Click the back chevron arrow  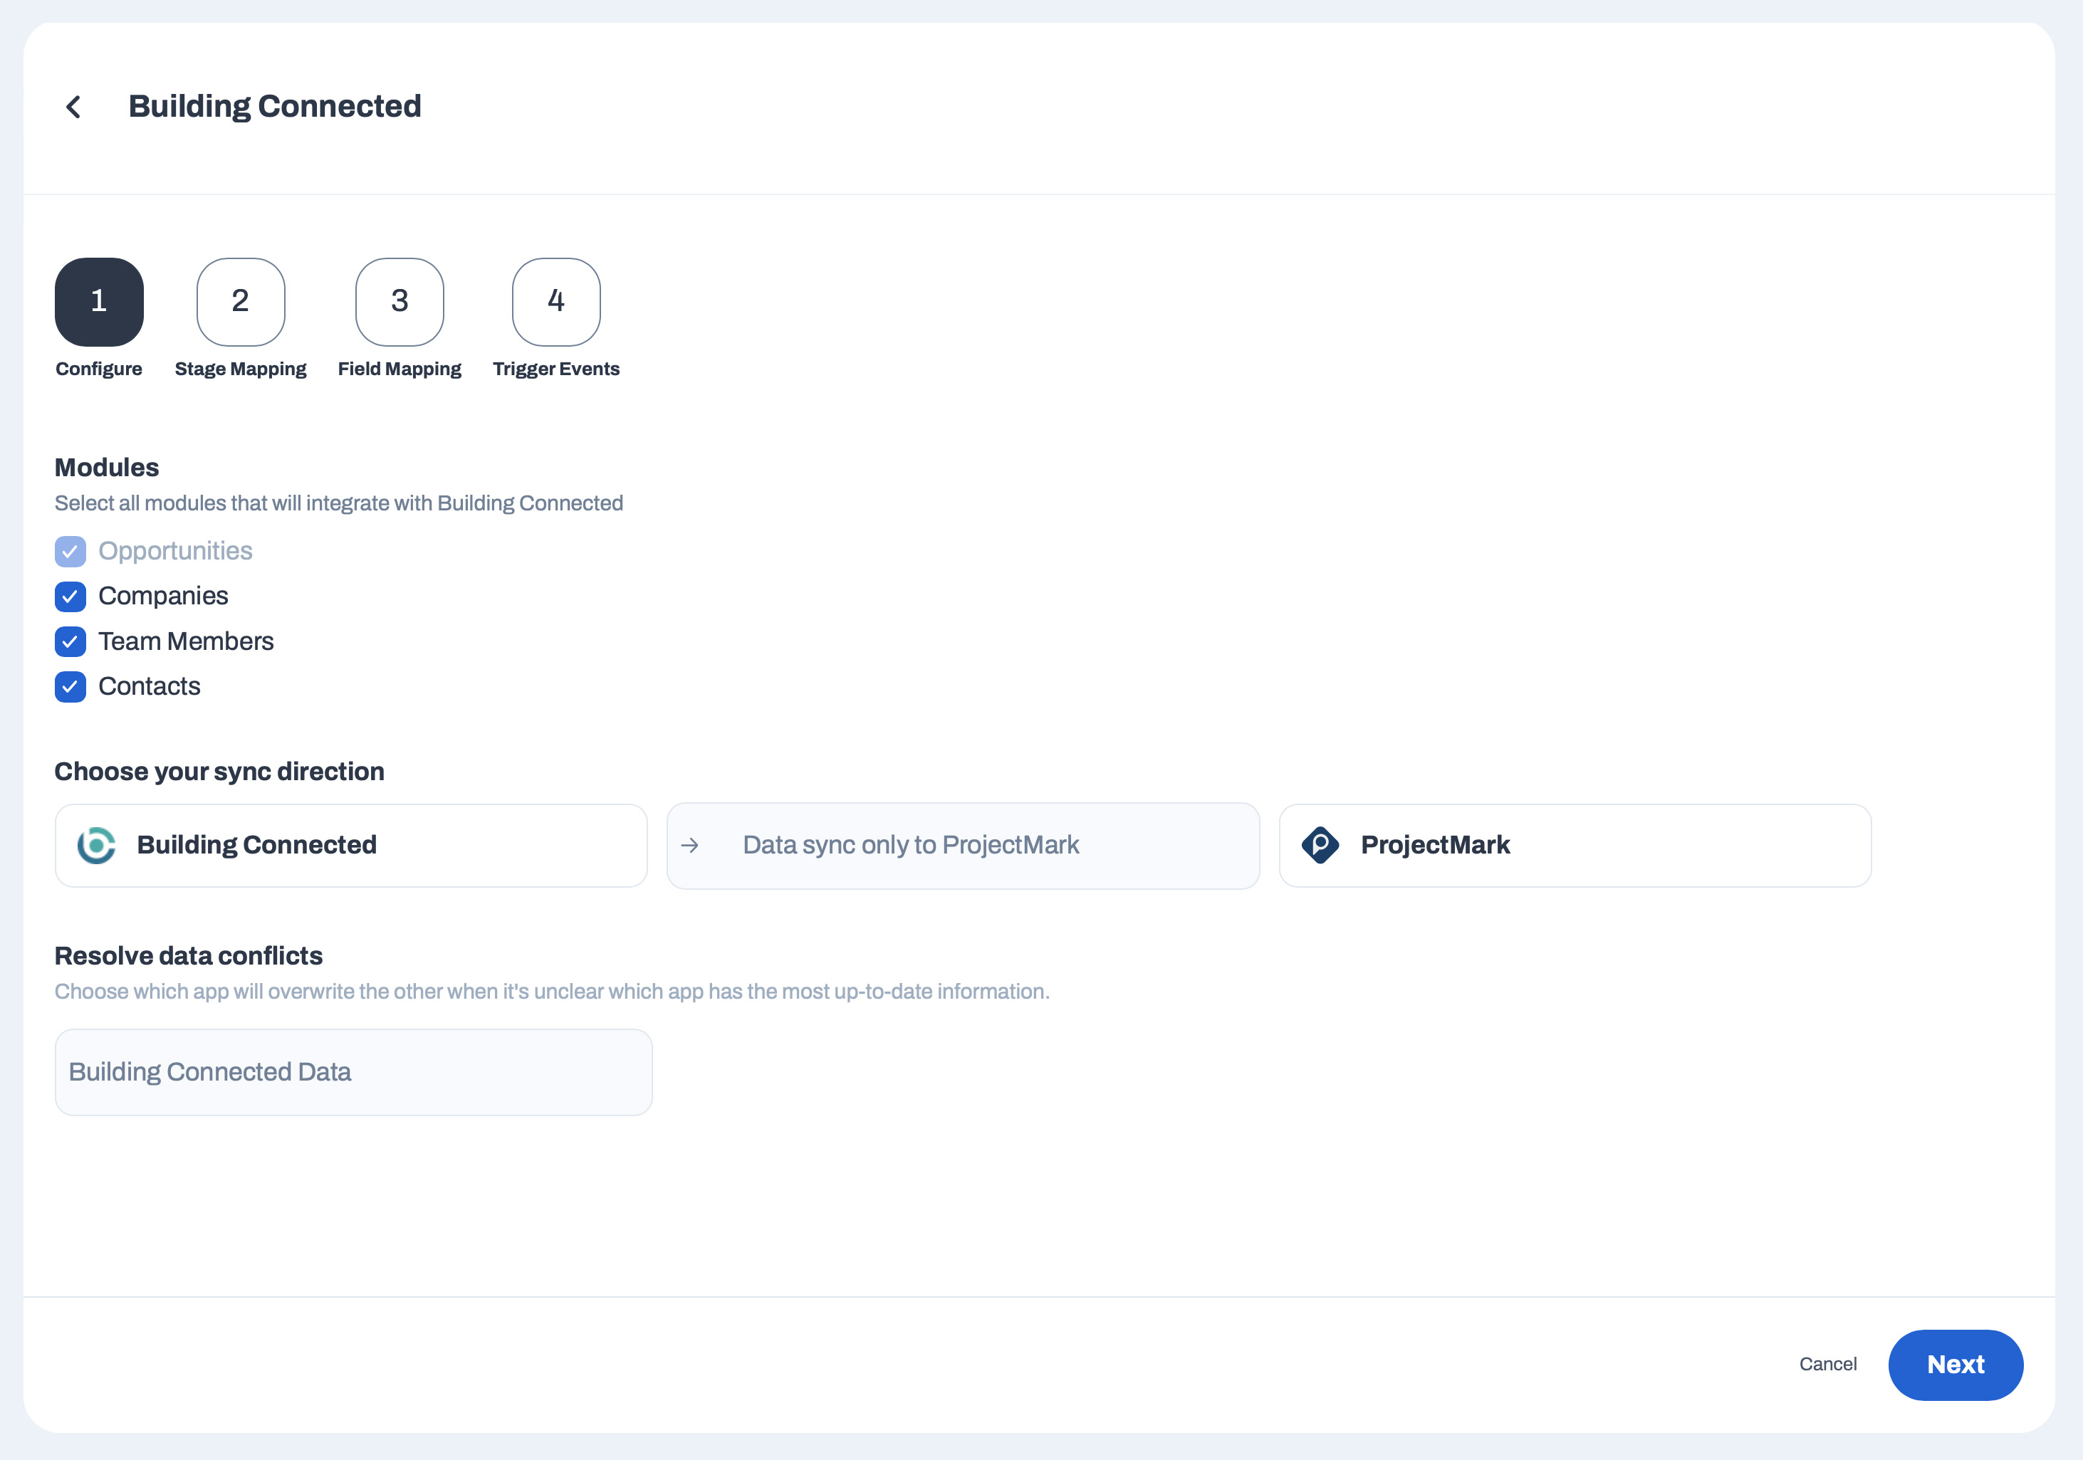[x=73, y=107]
